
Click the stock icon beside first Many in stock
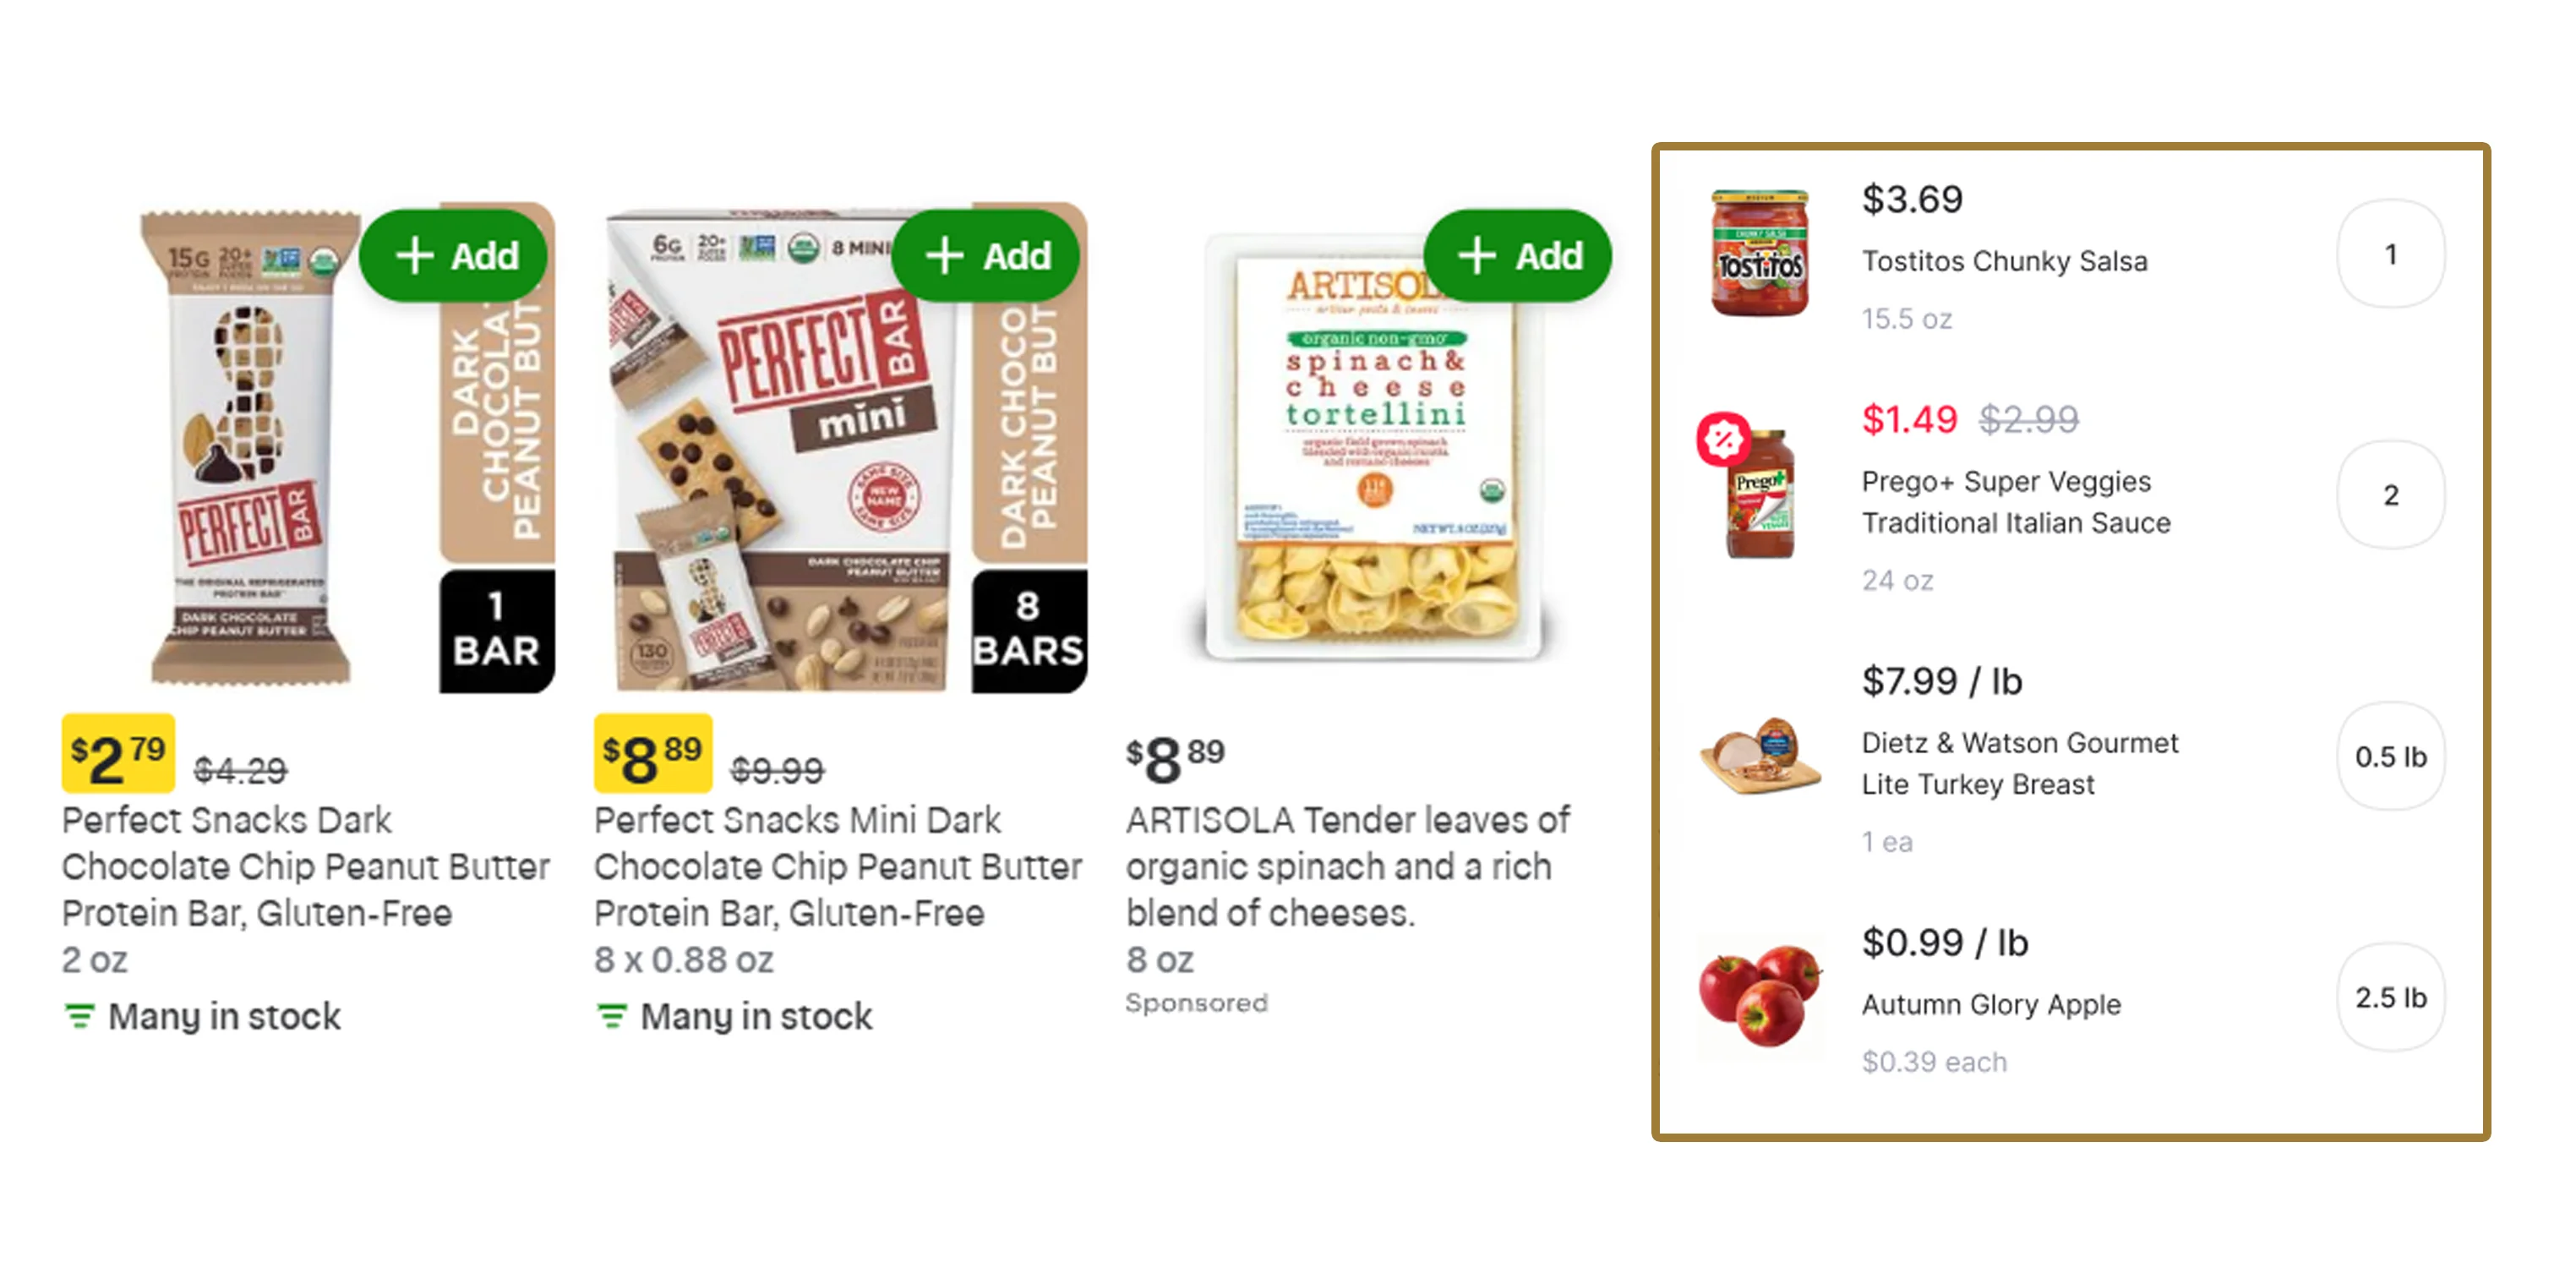tap(79, 1017)
